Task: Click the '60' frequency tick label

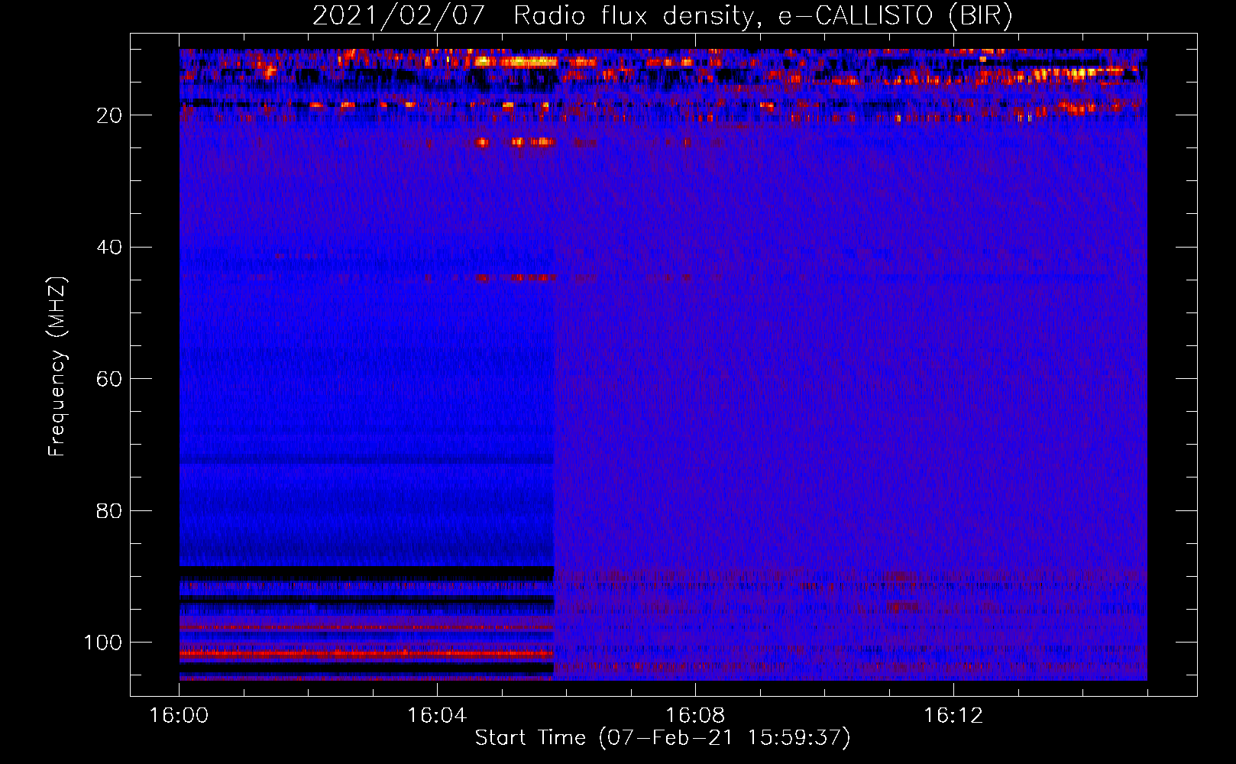Action: coord(109,379)
